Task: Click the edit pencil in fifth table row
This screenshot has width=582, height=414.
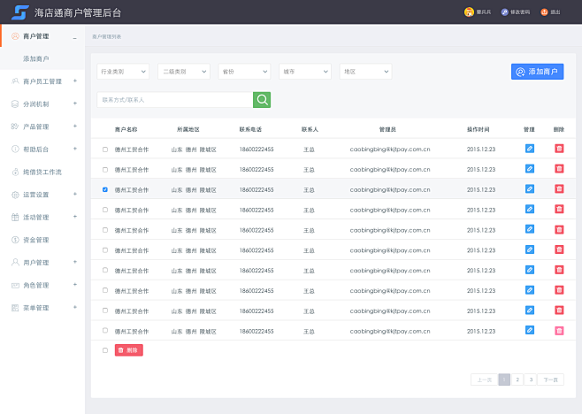Action: (x=530, y=229)
